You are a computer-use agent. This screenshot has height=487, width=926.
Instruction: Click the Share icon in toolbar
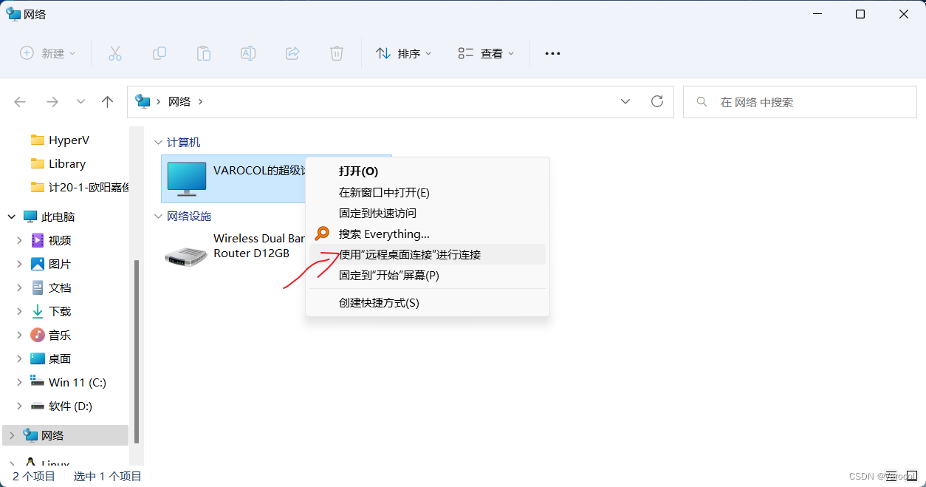coord(292,53)
